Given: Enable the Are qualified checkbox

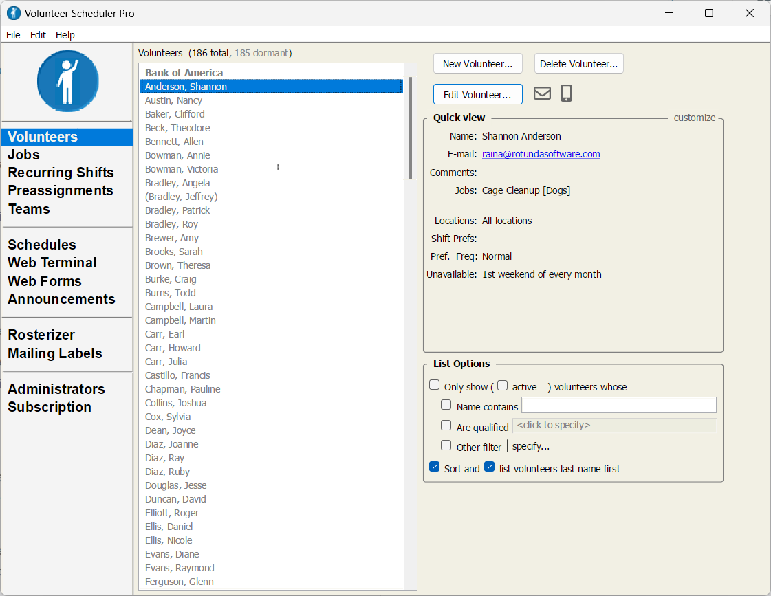Looking at the screenshot, I should pyautogui.click(x=446, y=425).
